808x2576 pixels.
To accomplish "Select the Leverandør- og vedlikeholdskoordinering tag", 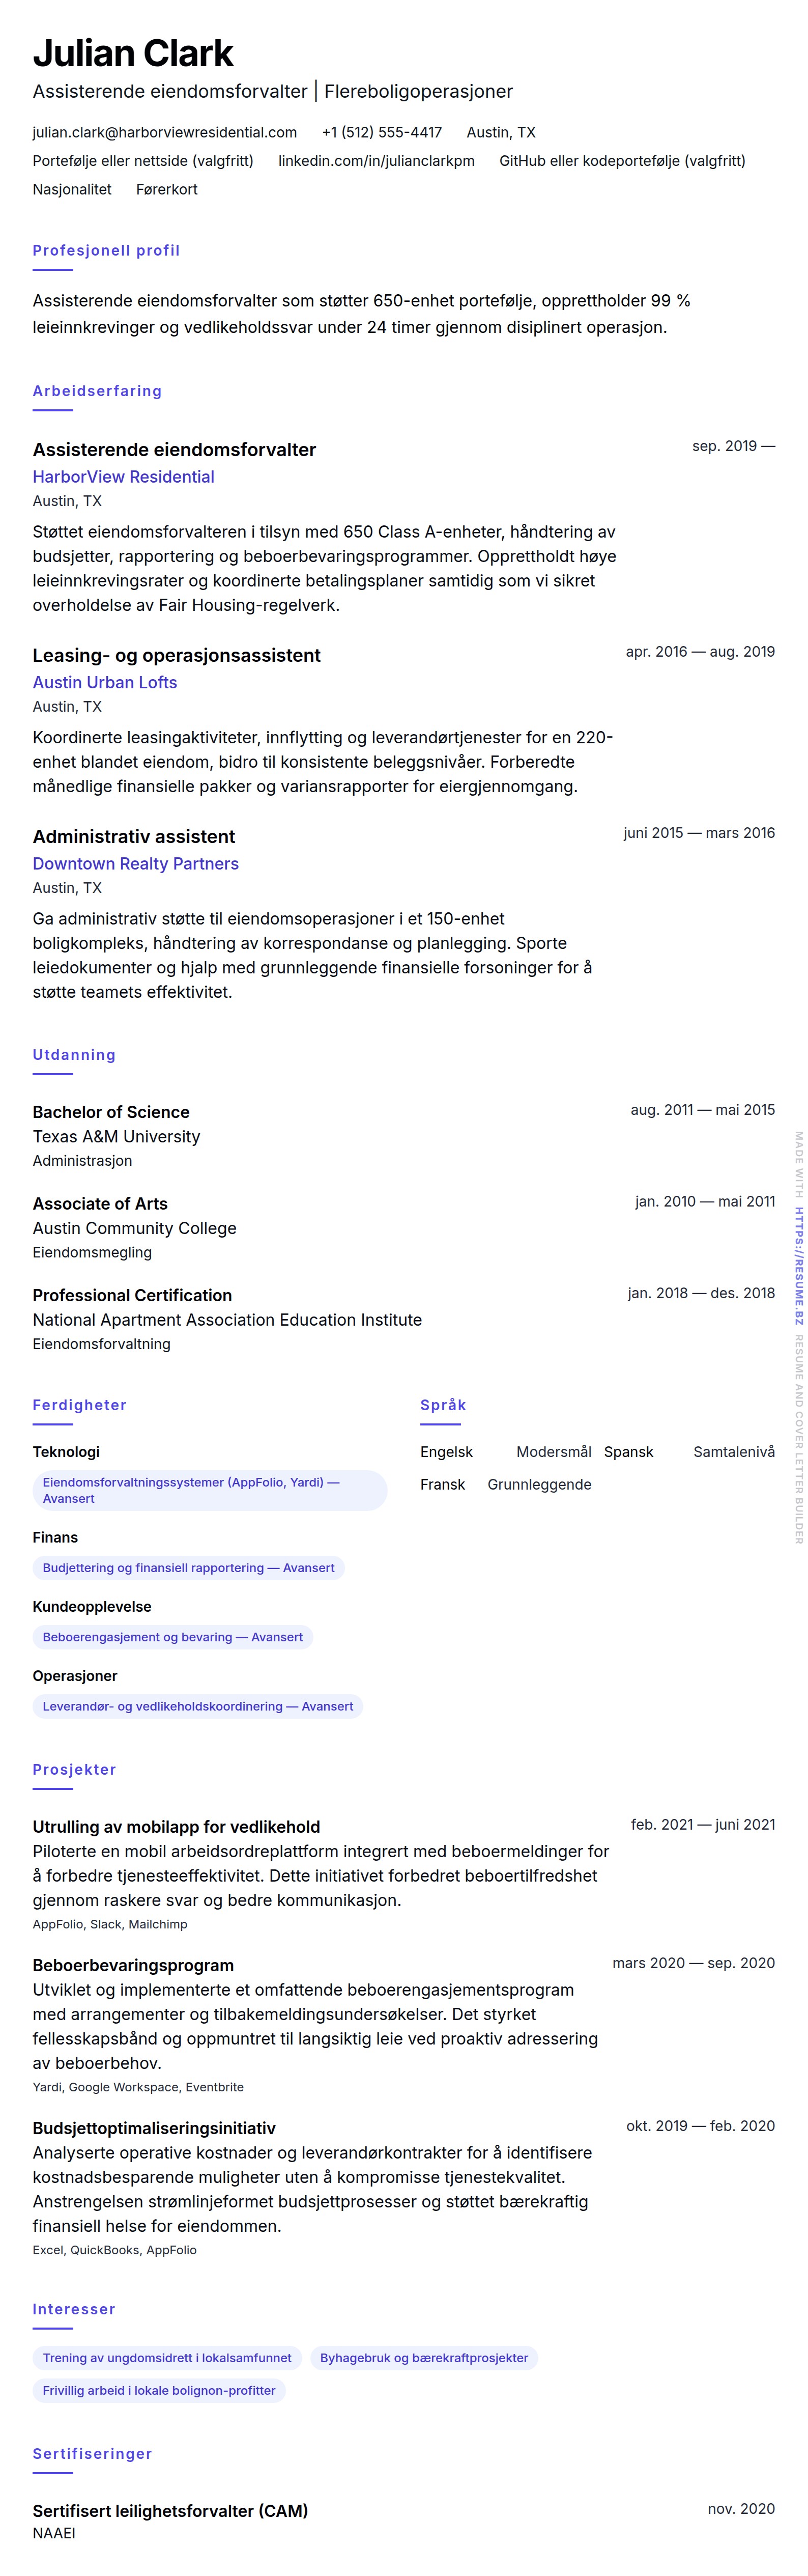I will click(x=197, y=1705).
